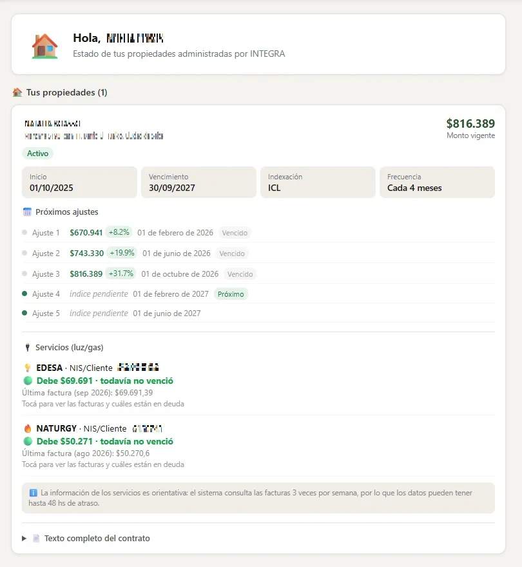Click the $816.389 Monto vigente amount
Screen dimensions: 522x567
coord(470,124)
